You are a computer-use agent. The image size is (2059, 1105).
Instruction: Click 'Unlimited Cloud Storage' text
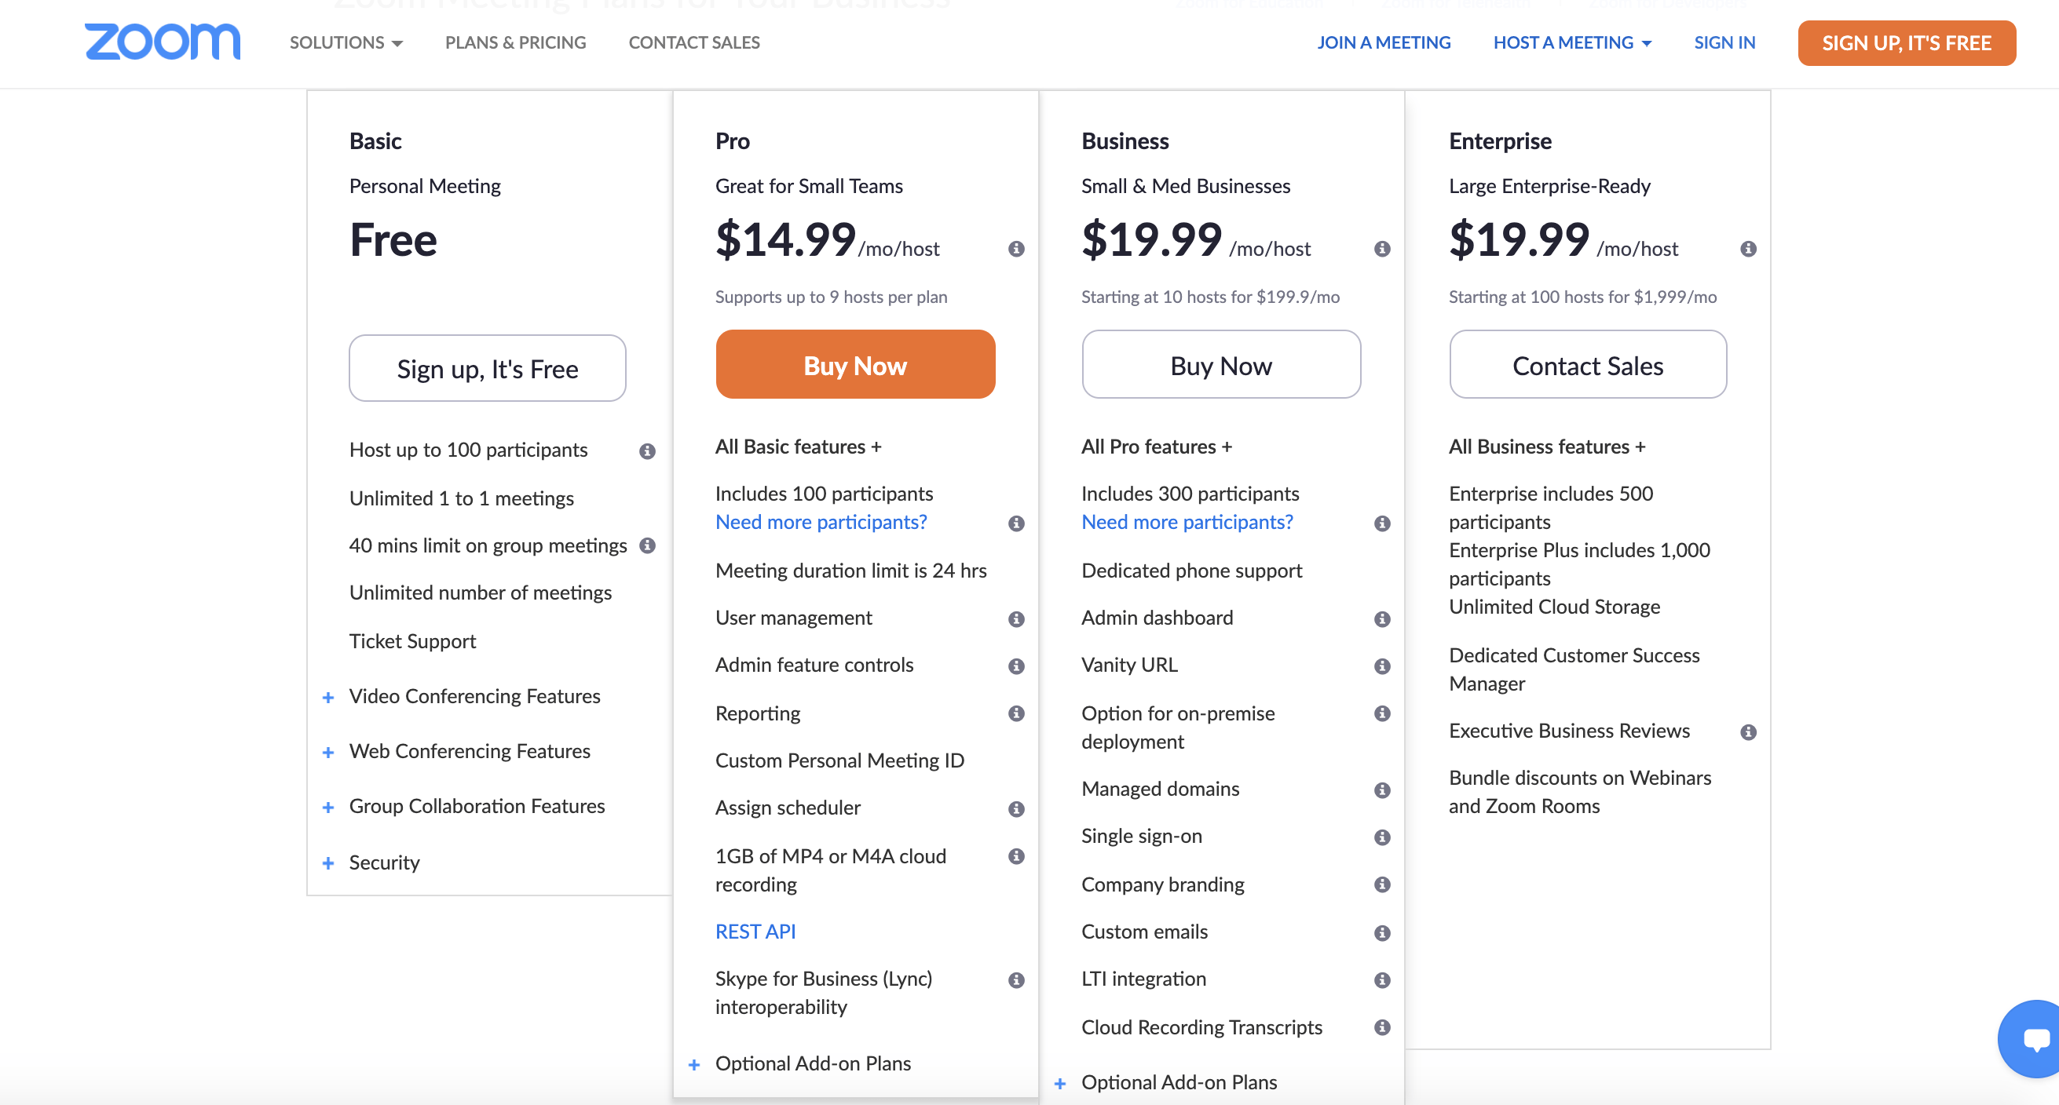point(1554,607)
